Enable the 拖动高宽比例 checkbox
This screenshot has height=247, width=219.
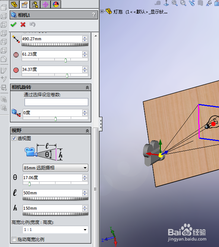click(x=14, y=240)
